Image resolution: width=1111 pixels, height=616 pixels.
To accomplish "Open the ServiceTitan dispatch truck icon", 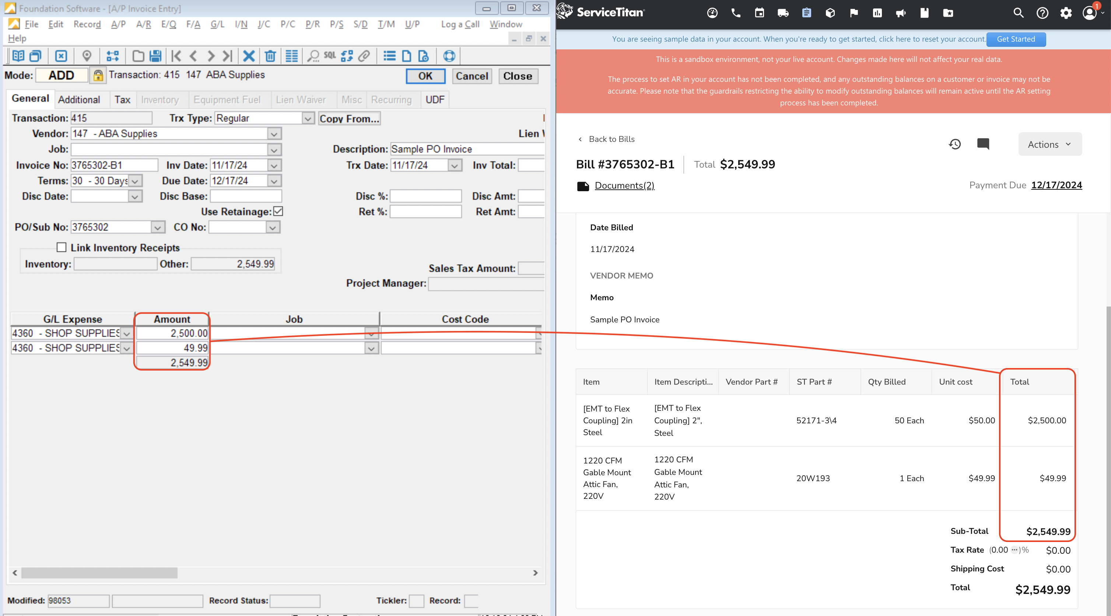I will 783,13.
